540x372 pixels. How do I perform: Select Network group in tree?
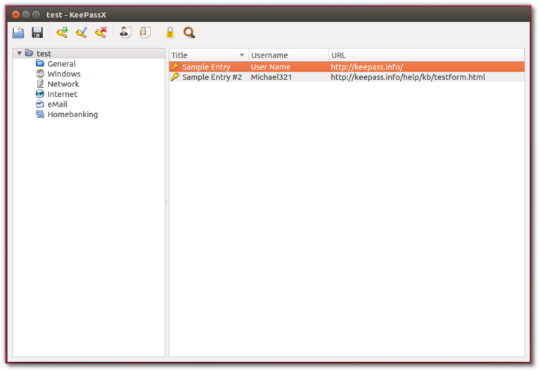pos(63,84)
